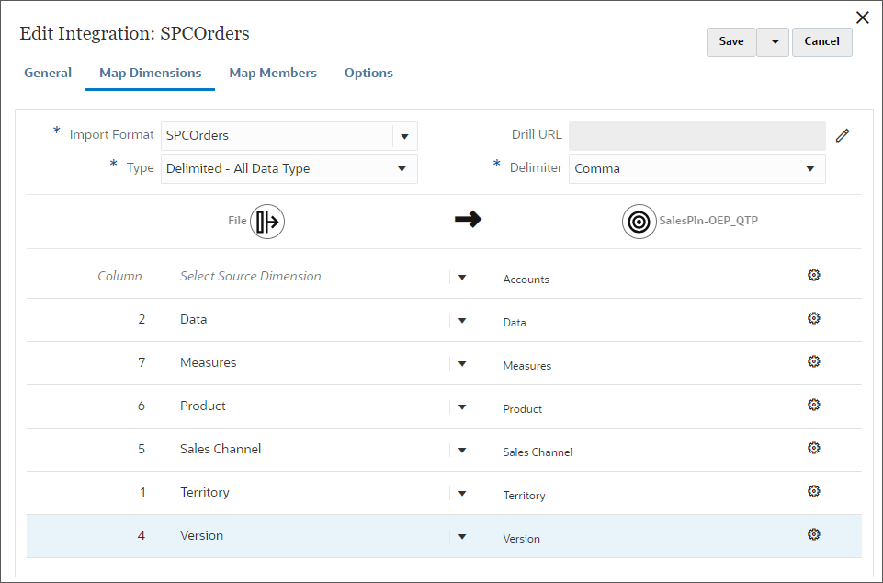Click the Drill URL edit pencil icon

point(843,135)
